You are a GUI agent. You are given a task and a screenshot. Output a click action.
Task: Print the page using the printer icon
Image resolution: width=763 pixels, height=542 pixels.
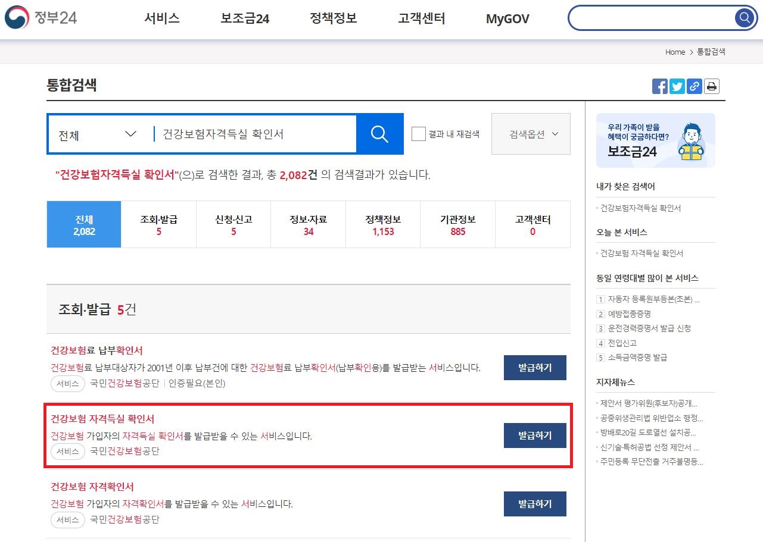pyautogui.click(x=711, y=86)
